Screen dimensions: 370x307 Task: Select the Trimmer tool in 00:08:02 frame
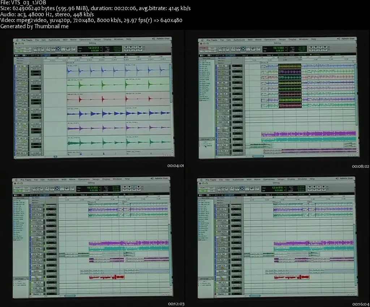238,49
